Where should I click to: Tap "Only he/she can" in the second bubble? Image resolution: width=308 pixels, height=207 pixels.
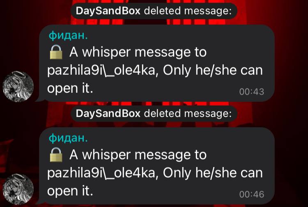tap(213, 173)
